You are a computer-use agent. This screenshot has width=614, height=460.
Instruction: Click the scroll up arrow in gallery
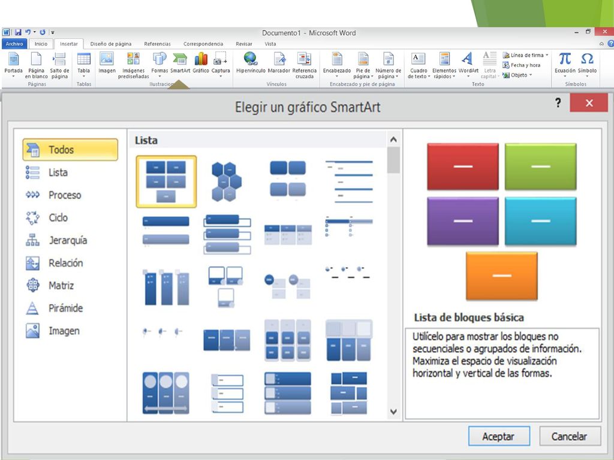pos(393,139)
